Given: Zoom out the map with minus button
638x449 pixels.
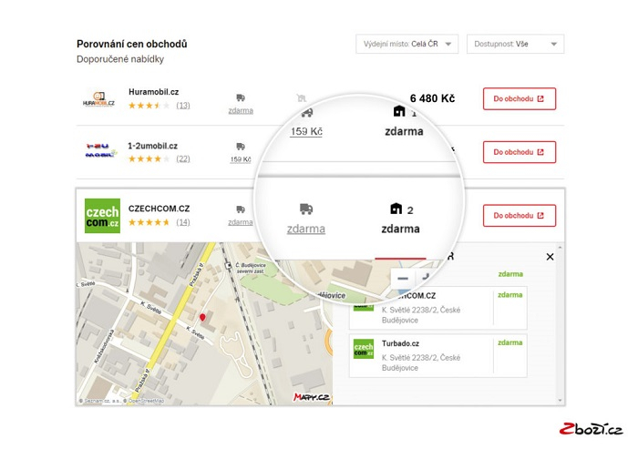Looking at the screenshot, I should [x=403, y=278].
